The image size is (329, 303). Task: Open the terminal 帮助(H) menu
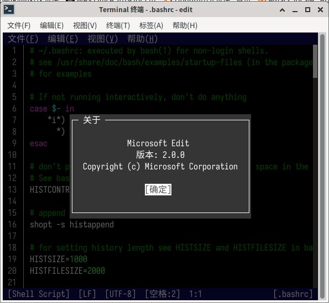coord(185,25)
